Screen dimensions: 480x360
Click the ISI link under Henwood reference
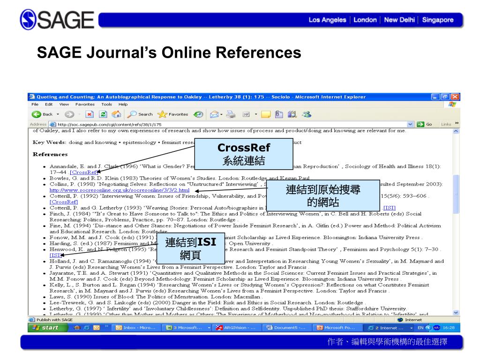(56, 255)
